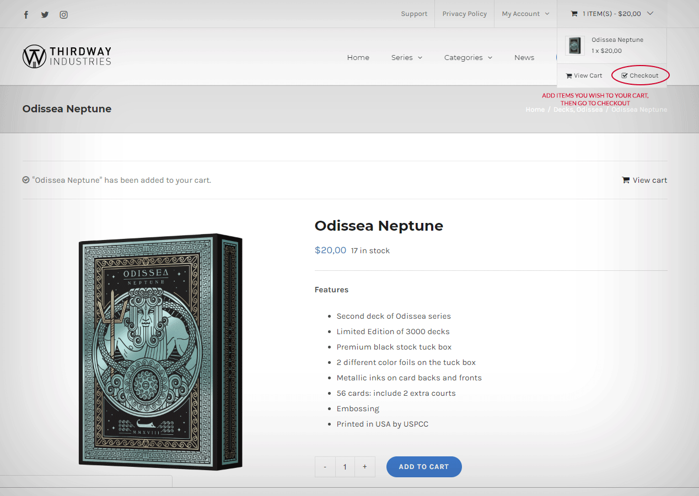Expand the Series menu

click(407, 57)
